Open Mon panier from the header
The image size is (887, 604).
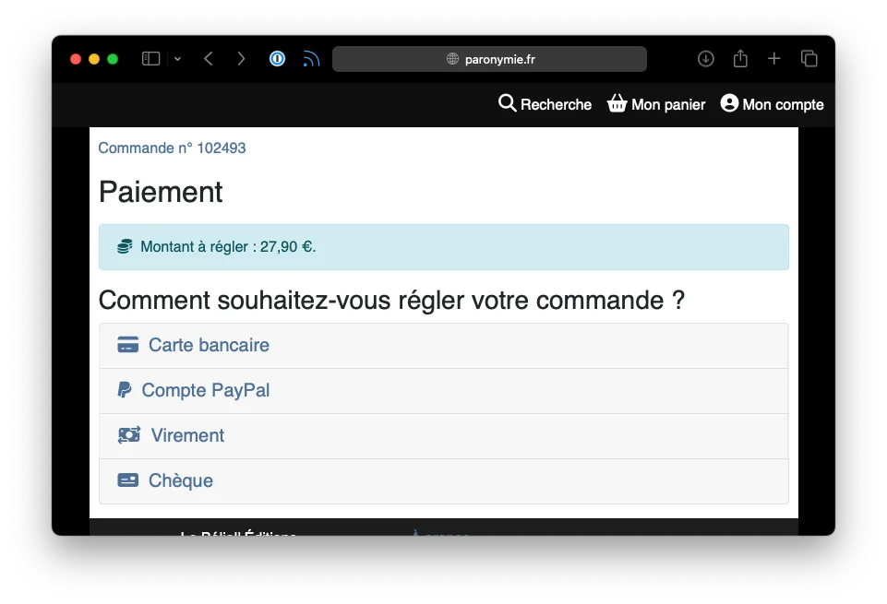click(656, 104)
